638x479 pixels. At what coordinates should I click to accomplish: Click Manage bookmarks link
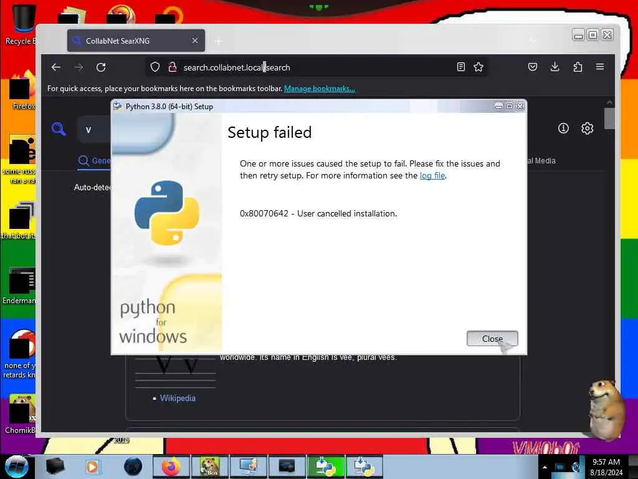point(320,89)
